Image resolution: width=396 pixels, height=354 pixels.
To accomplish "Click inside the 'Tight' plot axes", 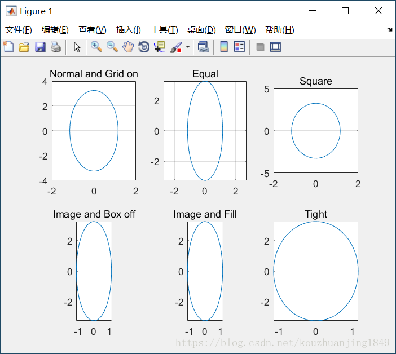I will 316,271.
